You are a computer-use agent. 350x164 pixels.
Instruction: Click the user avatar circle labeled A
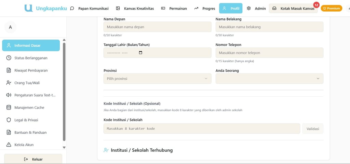pyautogui.click(x=10, y=27)
